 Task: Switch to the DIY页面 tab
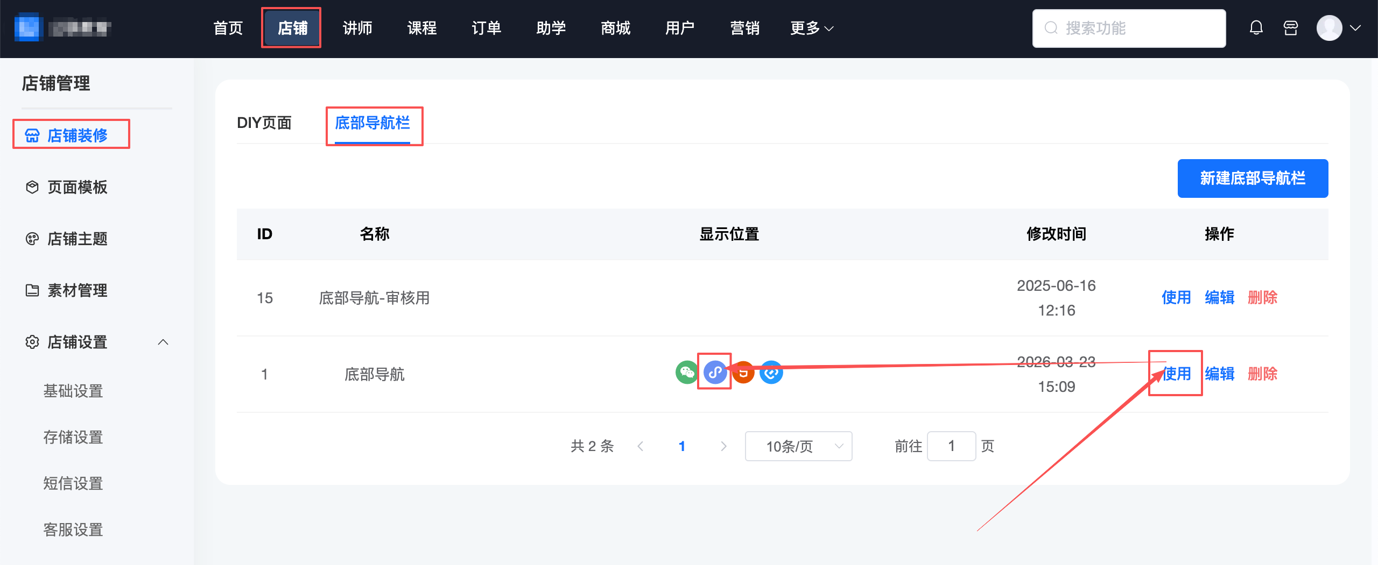(264, 123)
